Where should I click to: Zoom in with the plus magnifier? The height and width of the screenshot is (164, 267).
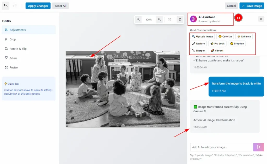point(159,19)
